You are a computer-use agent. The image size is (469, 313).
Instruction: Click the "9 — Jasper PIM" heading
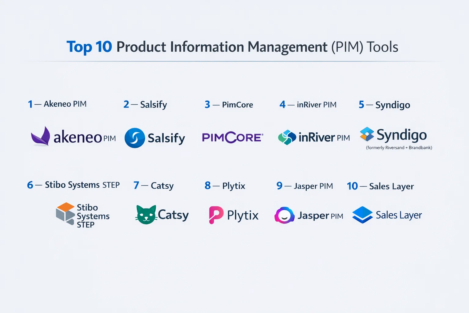[x=305, y=186]
